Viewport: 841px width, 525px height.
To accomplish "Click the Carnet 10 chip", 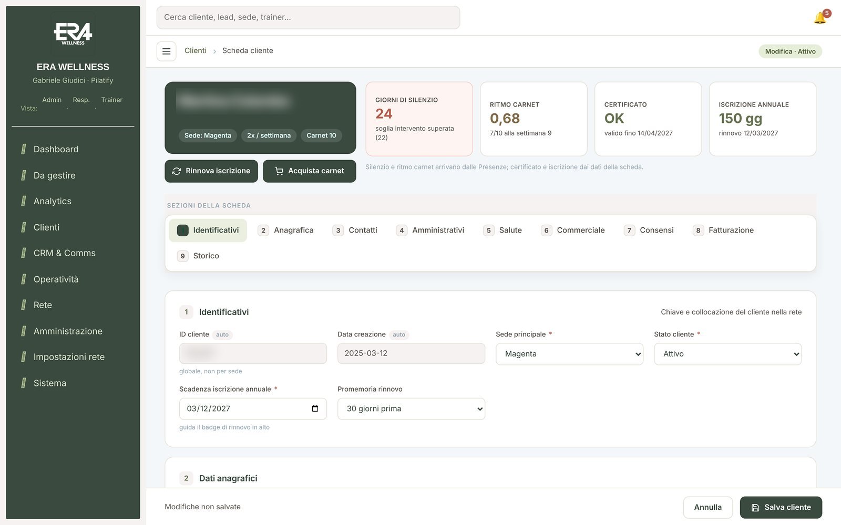I will point(321,135).
